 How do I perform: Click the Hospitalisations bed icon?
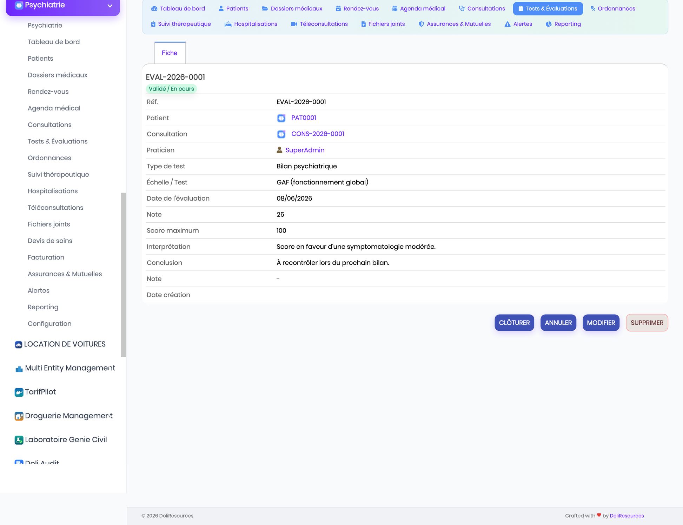[228, 24]
